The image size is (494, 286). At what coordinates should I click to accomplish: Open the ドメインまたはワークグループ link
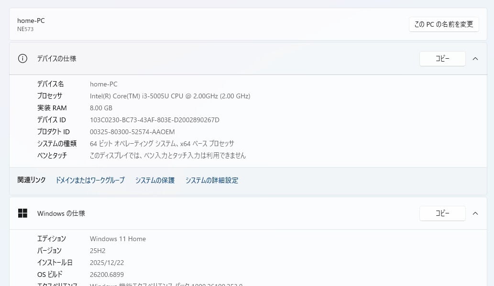[x=90, y=180]
